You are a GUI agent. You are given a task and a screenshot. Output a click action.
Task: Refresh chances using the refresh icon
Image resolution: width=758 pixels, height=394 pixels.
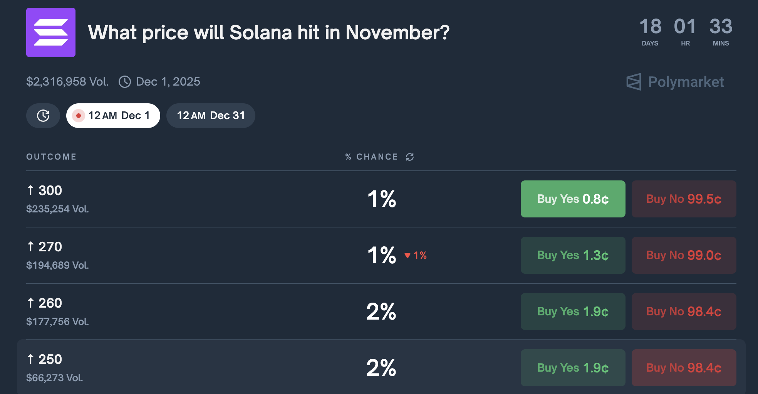coord(410,157)
